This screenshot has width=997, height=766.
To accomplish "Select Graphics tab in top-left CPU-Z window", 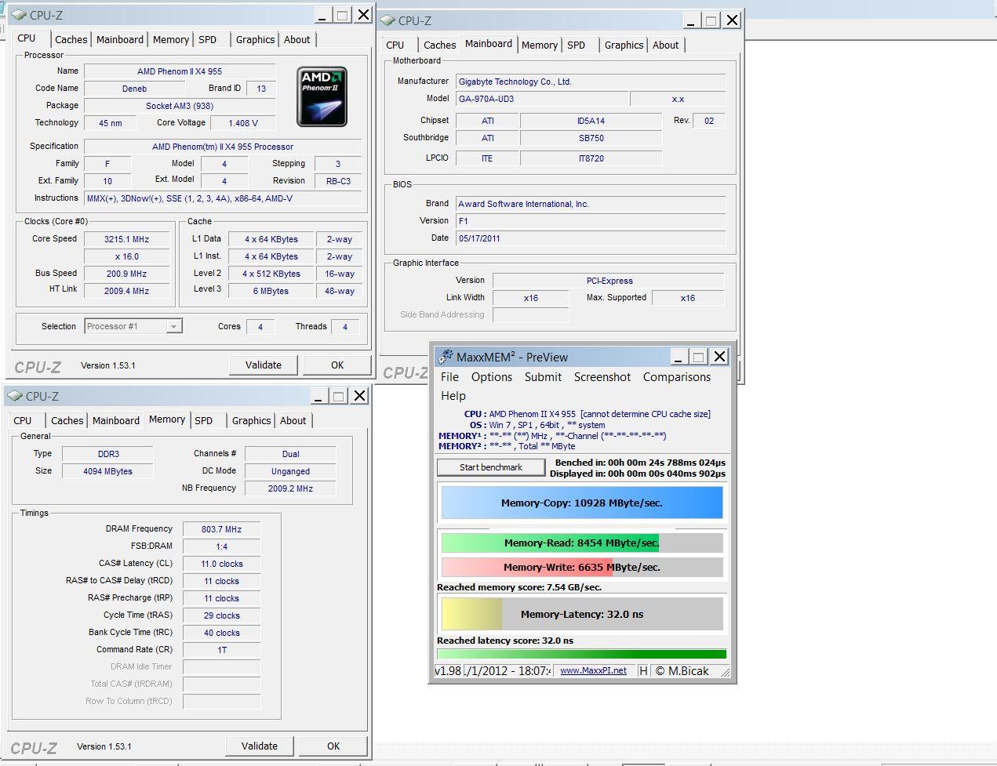I will pyautogui.click(x=255, y=40).
